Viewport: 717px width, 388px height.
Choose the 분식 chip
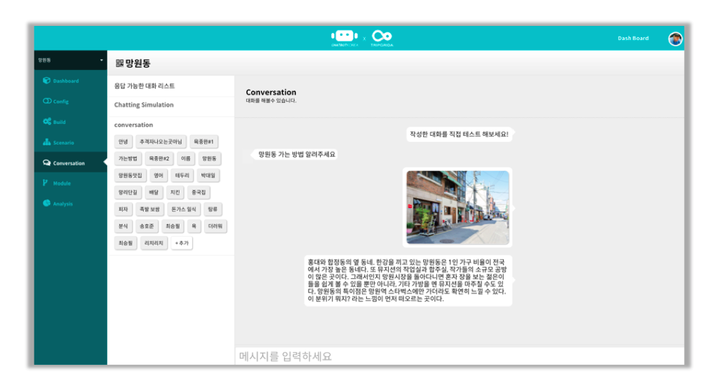tap(123, 226)
